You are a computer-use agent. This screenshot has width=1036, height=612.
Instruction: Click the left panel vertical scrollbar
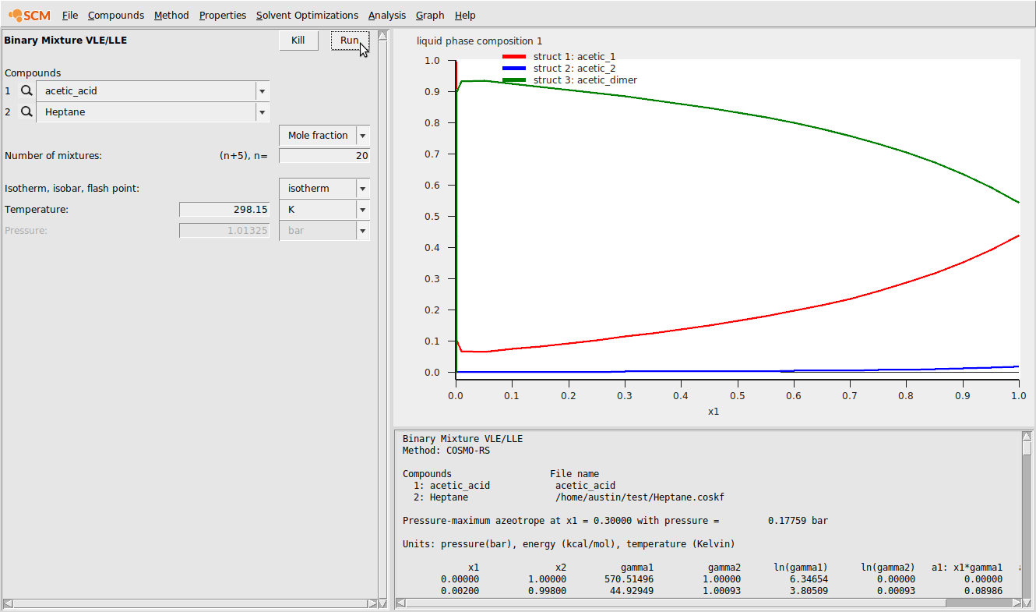382,318
